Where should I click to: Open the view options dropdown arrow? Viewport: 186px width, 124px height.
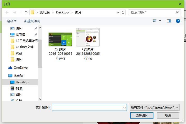click(160, 21)
